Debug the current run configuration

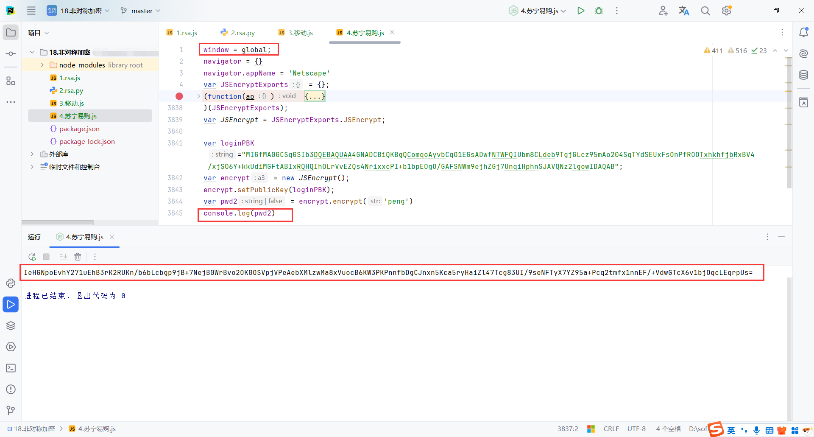point(599,11)
